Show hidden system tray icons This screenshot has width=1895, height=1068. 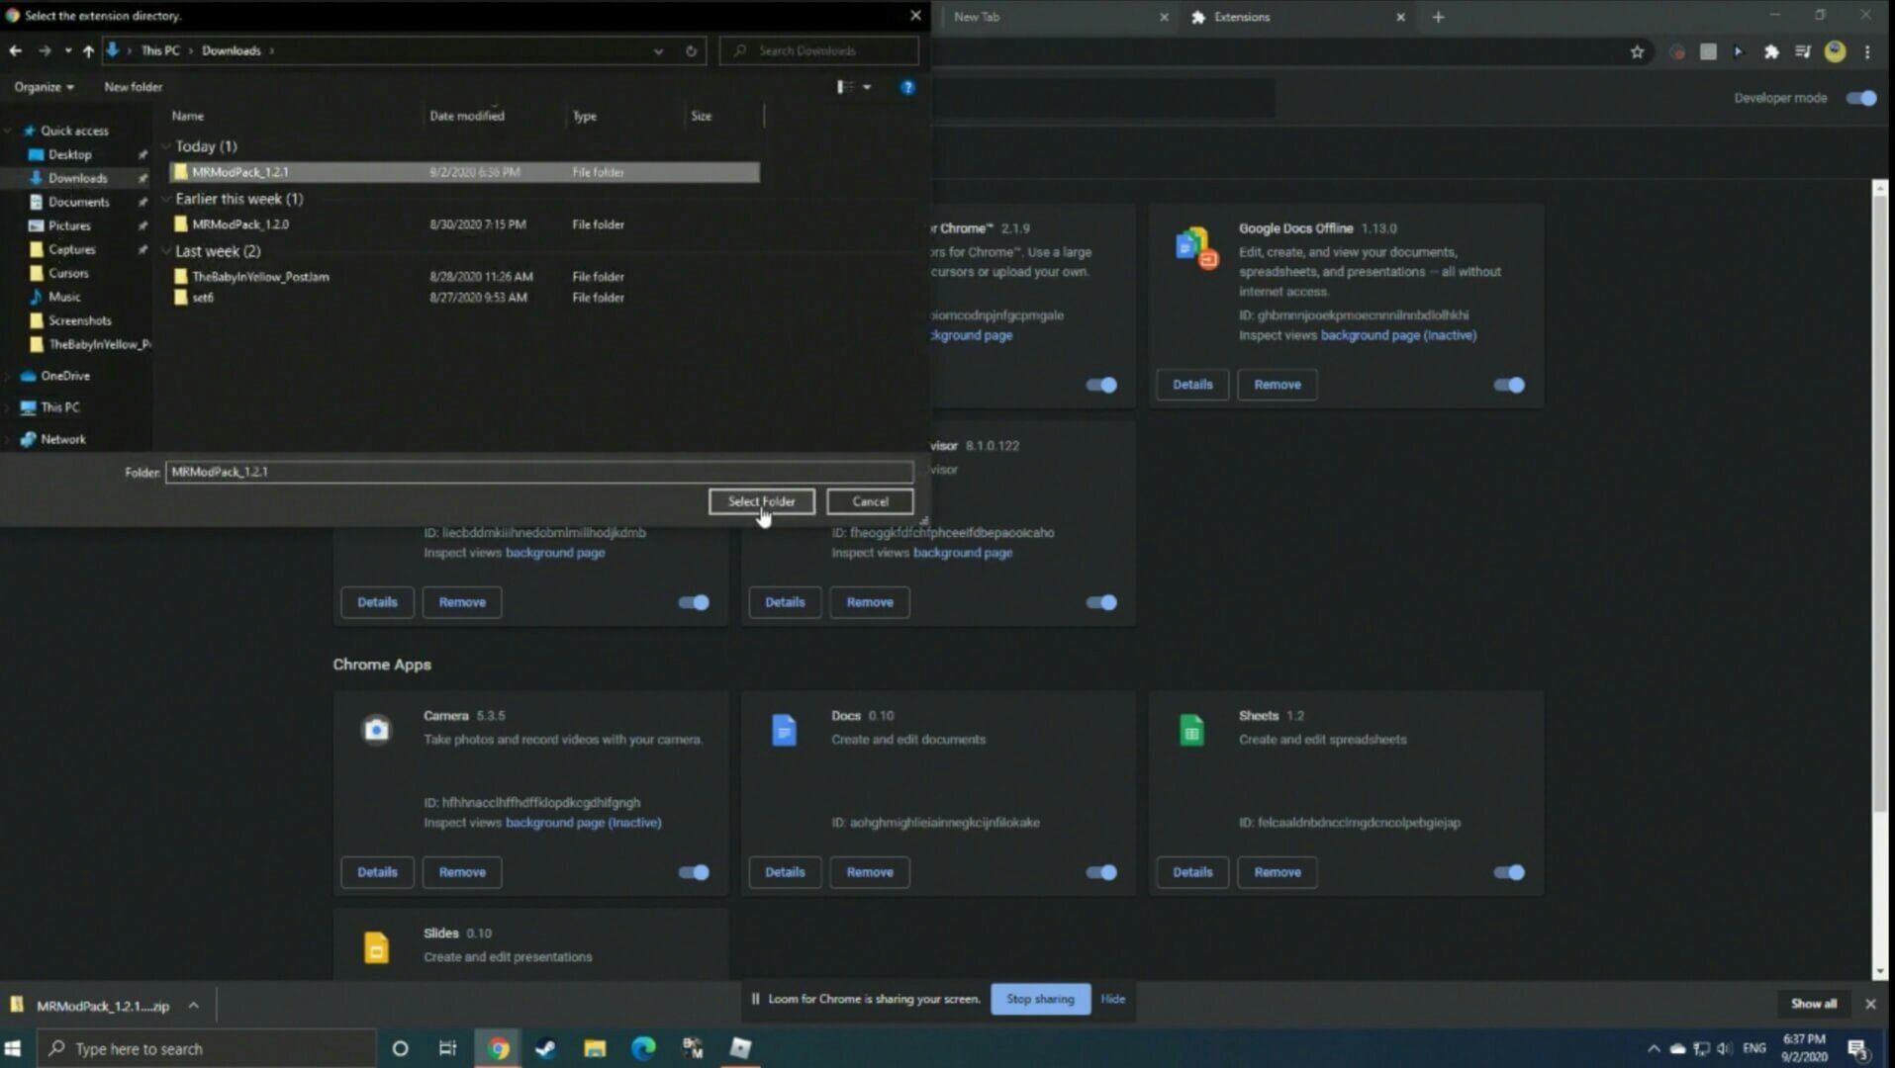point(1654,1049)
